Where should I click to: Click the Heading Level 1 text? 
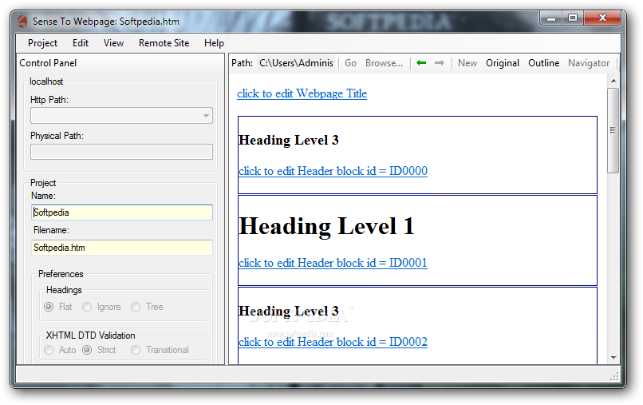326,226
